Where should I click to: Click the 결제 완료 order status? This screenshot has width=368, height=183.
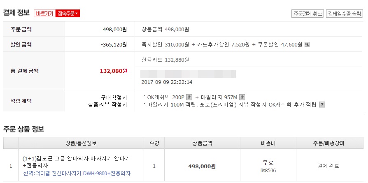(328, 166)
